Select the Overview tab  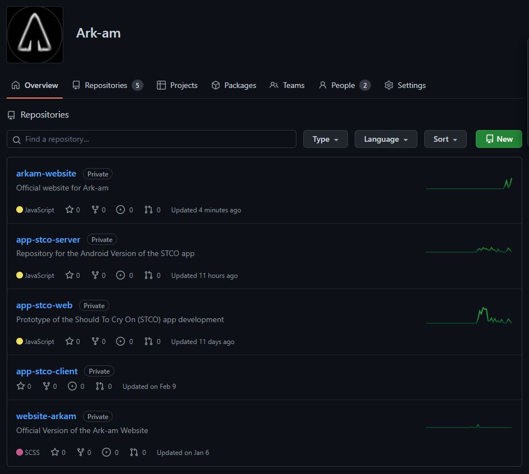click(x=35, y=85)
